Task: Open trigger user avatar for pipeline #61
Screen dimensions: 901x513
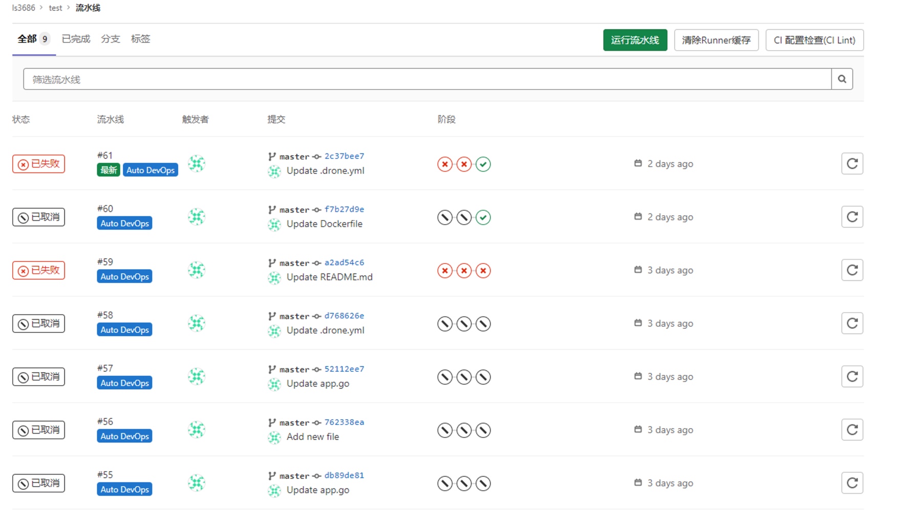Action: [x=197, y=164]
